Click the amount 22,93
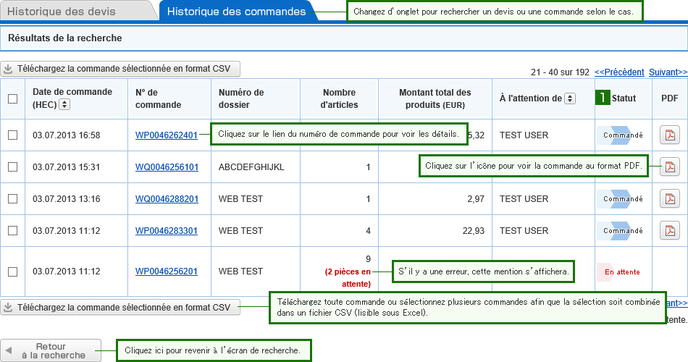This screenshot has height=362, width=688. coord(474,230)
